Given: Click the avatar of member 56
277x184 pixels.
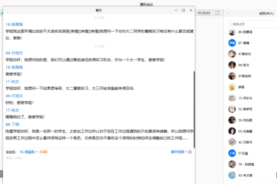Looking at the screenshot, I should click(232, 120).
